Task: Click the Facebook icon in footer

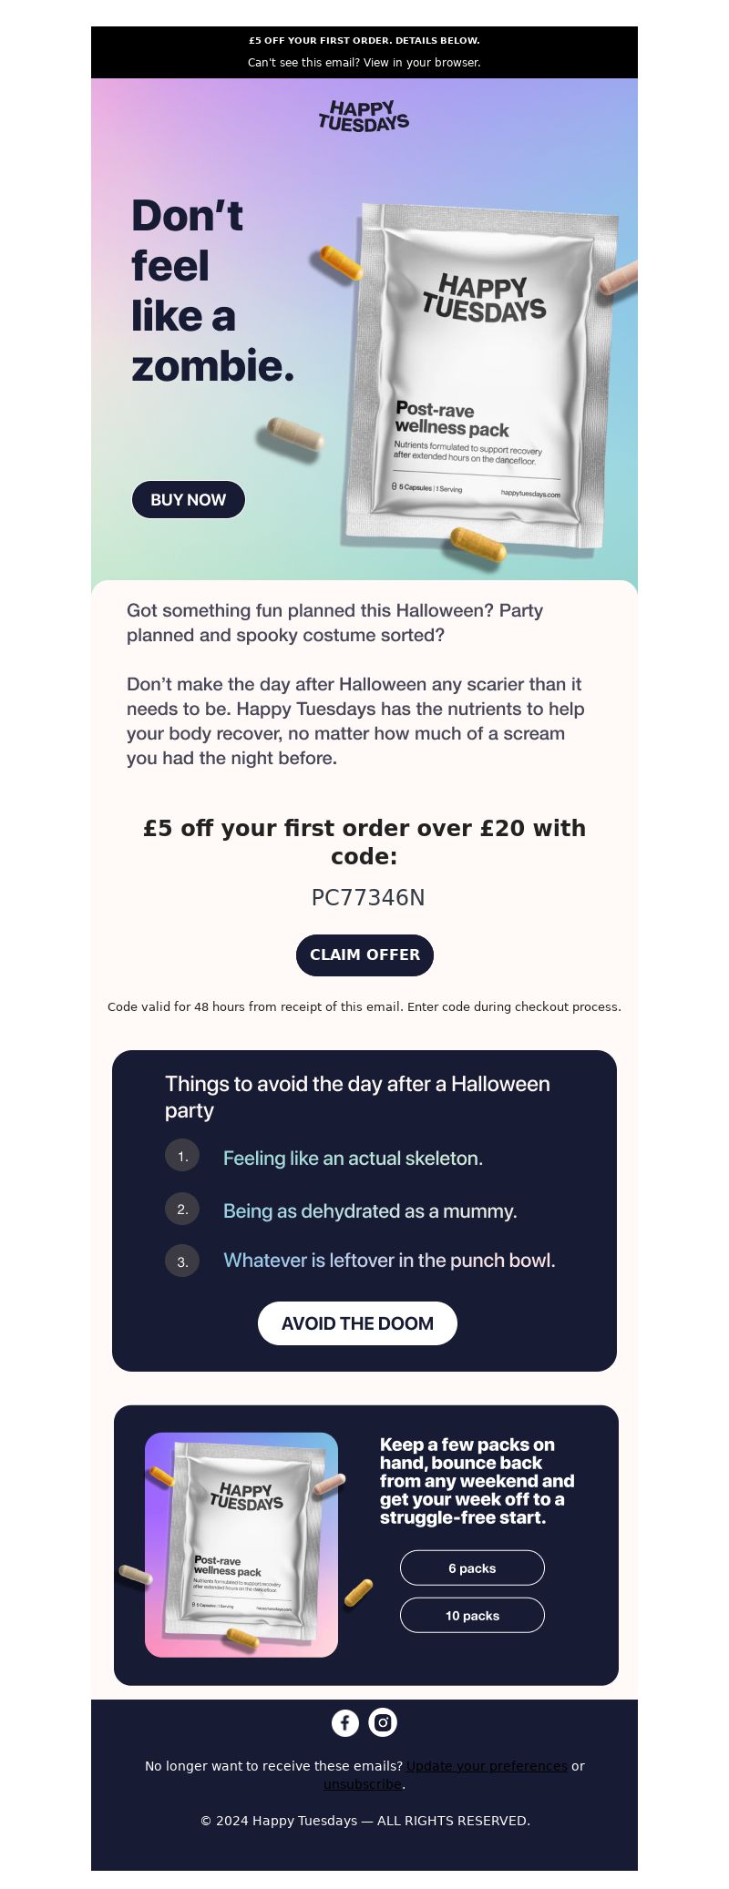Action: [345, 1722]
